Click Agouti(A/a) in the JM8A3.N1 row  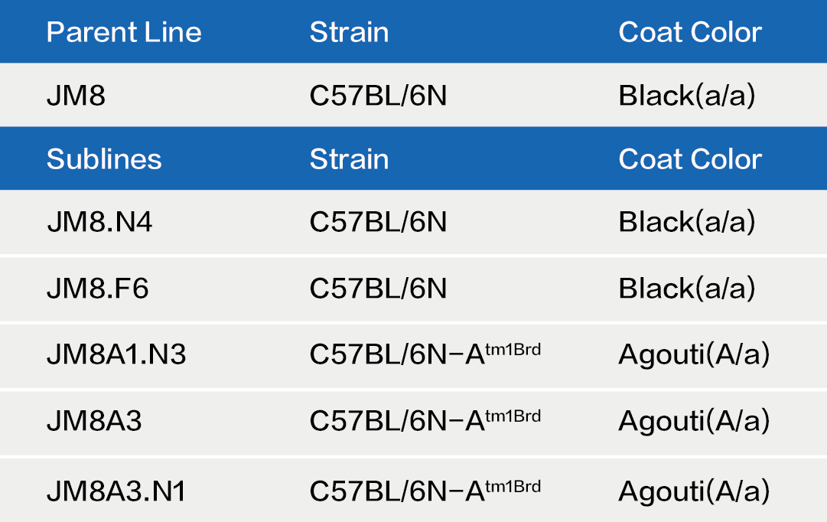pyautogui.click(x=694, y=491)
